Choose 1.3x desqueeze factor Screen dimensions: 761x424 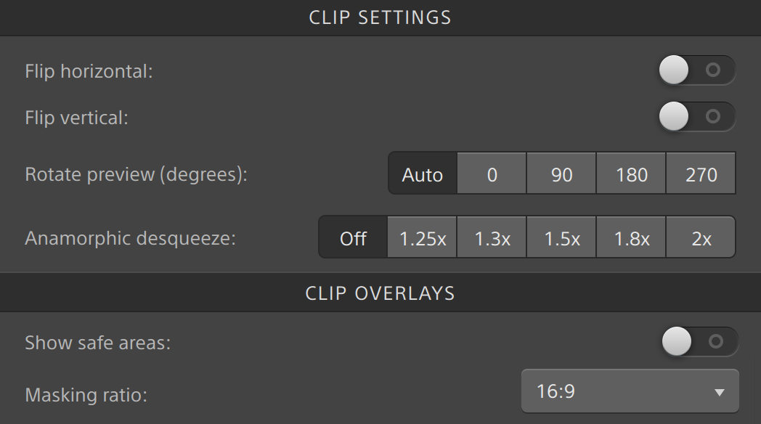[492, 237]
